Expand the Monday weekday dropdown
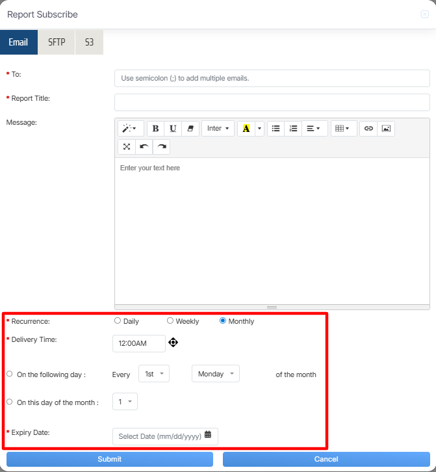Viewport: 436px width, 472px height. (215, 374)
